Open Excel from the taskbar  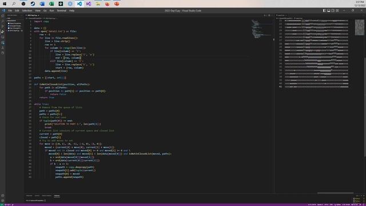51,4
